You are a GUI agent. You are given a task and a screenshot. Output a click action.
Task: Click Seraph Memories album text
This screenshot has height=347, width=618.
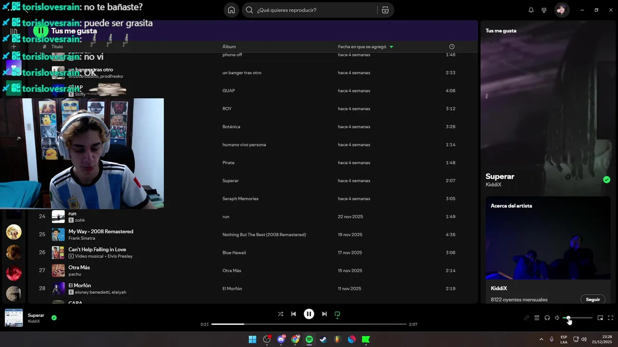(240, 199)
